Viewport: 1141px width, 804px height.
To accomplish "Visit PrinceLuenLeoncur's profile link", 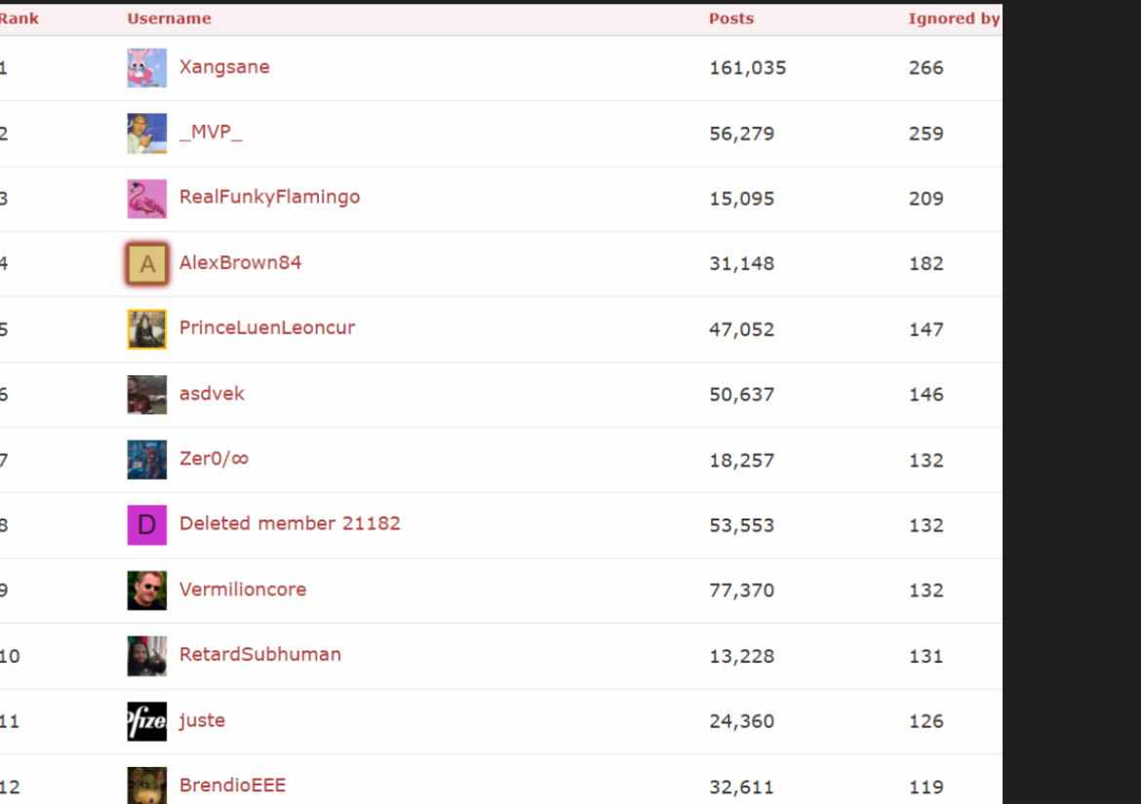I will [x=267, y=327].
